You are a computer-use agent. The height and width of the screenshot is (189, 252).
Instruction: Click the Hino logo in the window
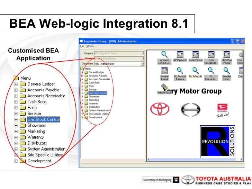point(190,110)
